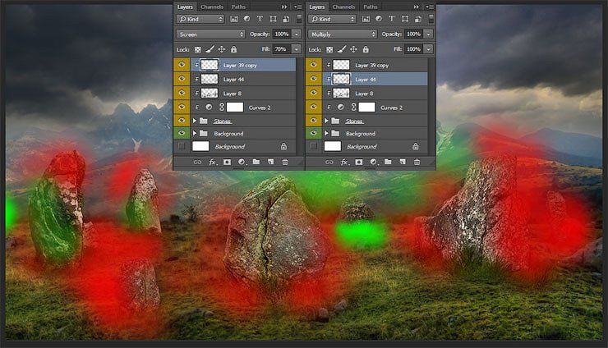The width and height of the screenshot is (608, 348).
Task: Open Opacity slider arrow in right panel
Action: (x=428, y=34)
